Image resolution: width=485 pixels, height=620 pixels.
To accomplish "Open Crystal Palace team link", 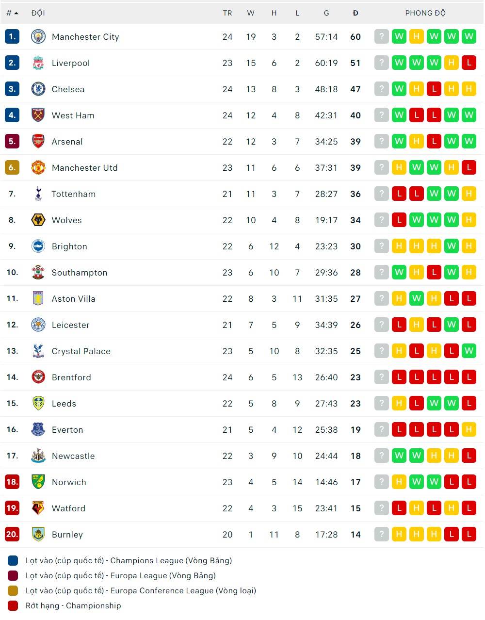I will tap(81, 351).
